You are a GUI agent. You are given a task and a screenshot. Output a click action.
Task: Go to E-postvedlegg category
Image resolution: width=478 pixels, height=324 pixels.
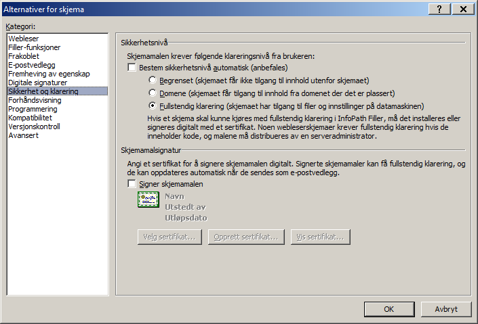point(32,65)
